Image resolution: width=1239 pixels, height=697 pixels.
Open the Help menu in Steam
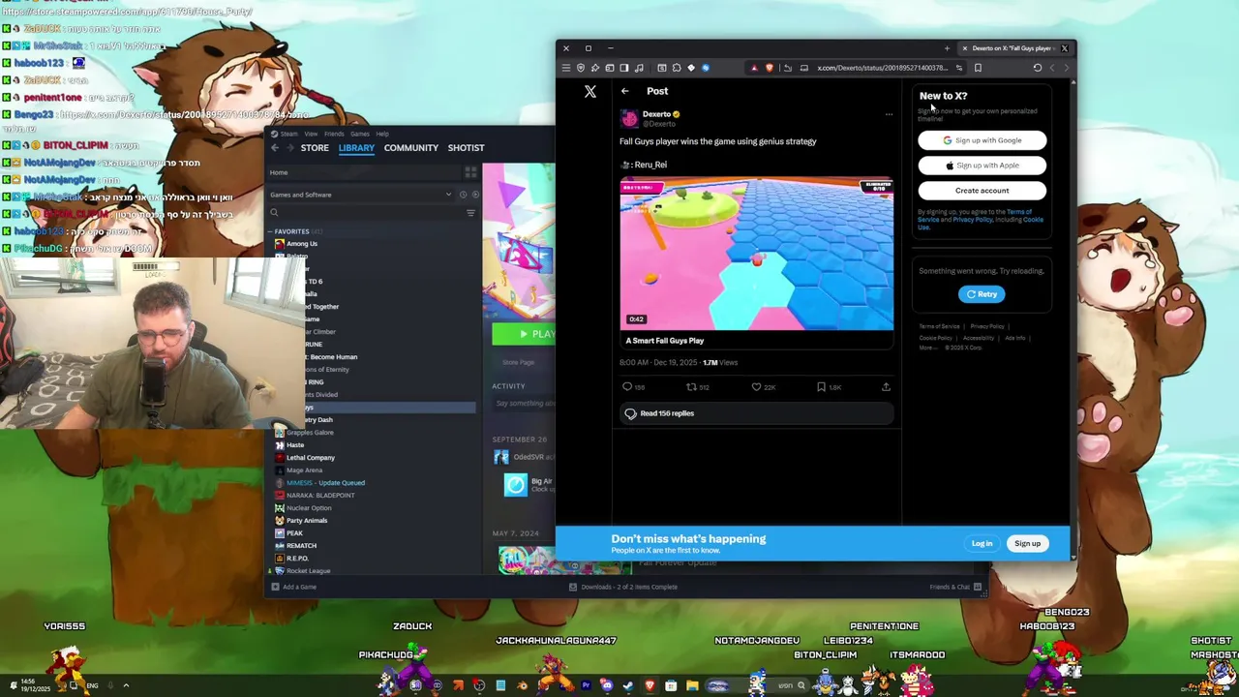(382, 134)
